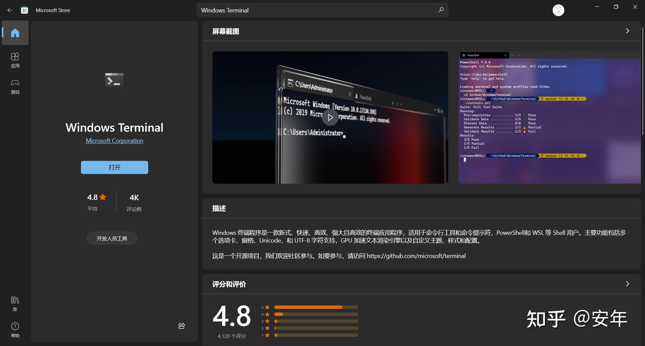Open the Microsoft Corporation publisher link
The height and width of the screenshot is (346, 645).
coord(114,140)
